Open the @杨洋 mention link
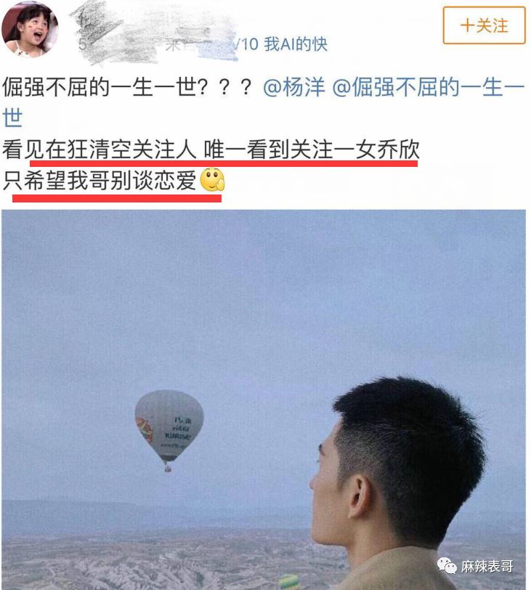Viewport: 531px width, 590px height. [293, 87]
